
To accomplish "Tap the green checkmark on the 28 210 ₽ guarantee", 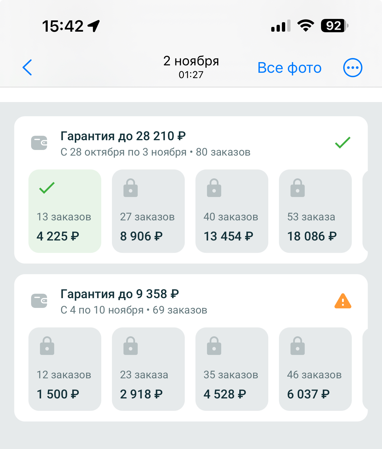I will (343, 143).
